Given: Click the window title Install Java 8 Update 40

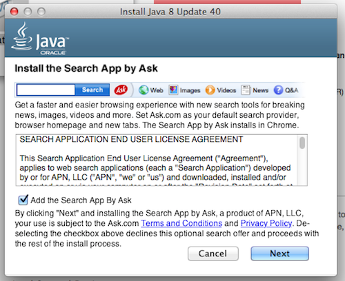Looking at the screenshot, I should point(170,12).
